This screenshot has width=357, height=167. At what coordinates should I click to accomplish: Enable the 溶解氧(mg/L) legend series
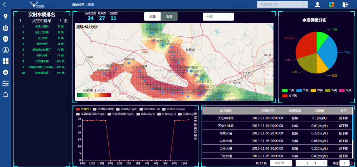tap(127, 109)
